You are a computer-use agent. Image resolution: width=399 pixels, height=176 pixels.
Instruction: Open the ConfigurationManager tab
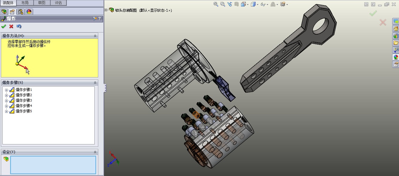pos(21,12)
